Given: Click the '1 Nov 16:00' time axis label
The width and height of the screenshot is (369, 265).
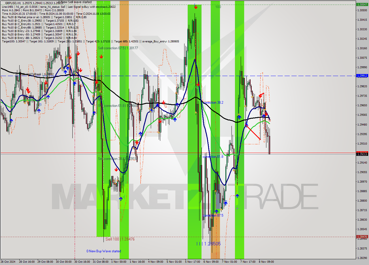Looking at the screenshot, I should (137, 262).
